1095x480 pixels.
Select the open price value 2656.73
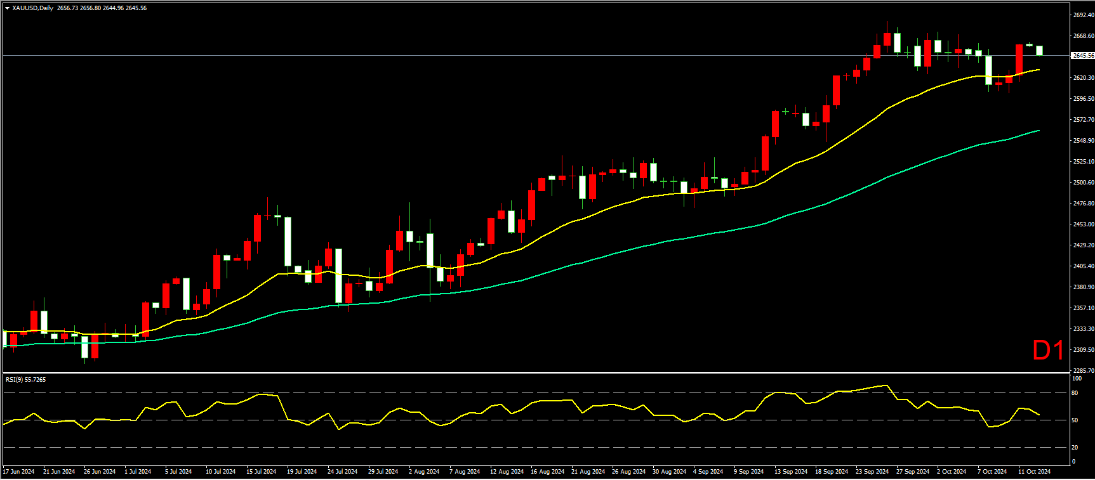[x=67, y=8]
